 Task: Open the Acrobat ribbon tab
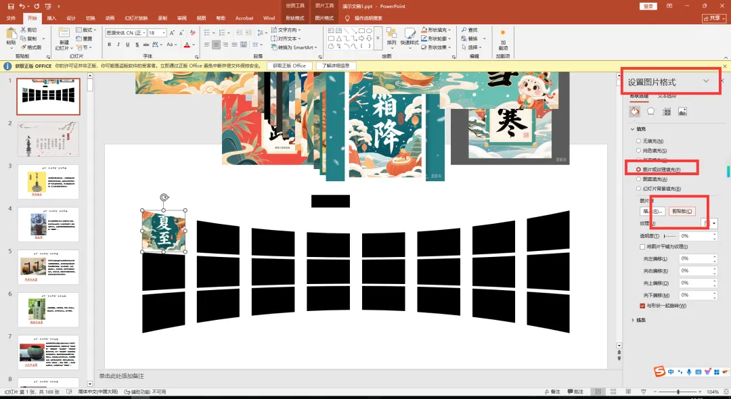click(244, 18)
